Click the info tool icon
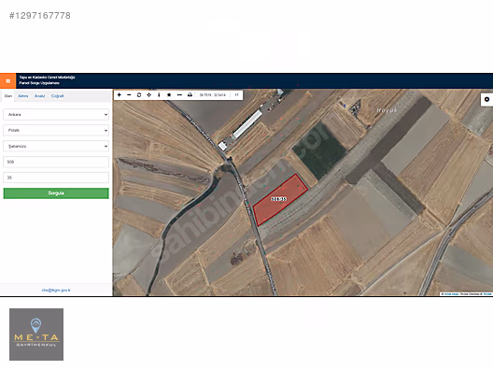 pyautogui.click(x=159, y=94)
